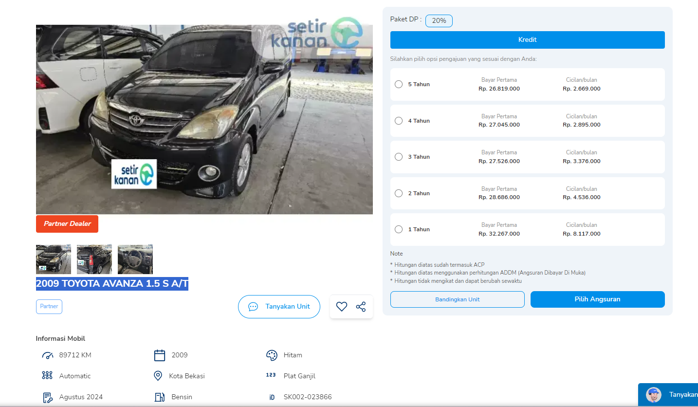Open the interior steering wheel thumbnail
698x407 pixels.
135,259
